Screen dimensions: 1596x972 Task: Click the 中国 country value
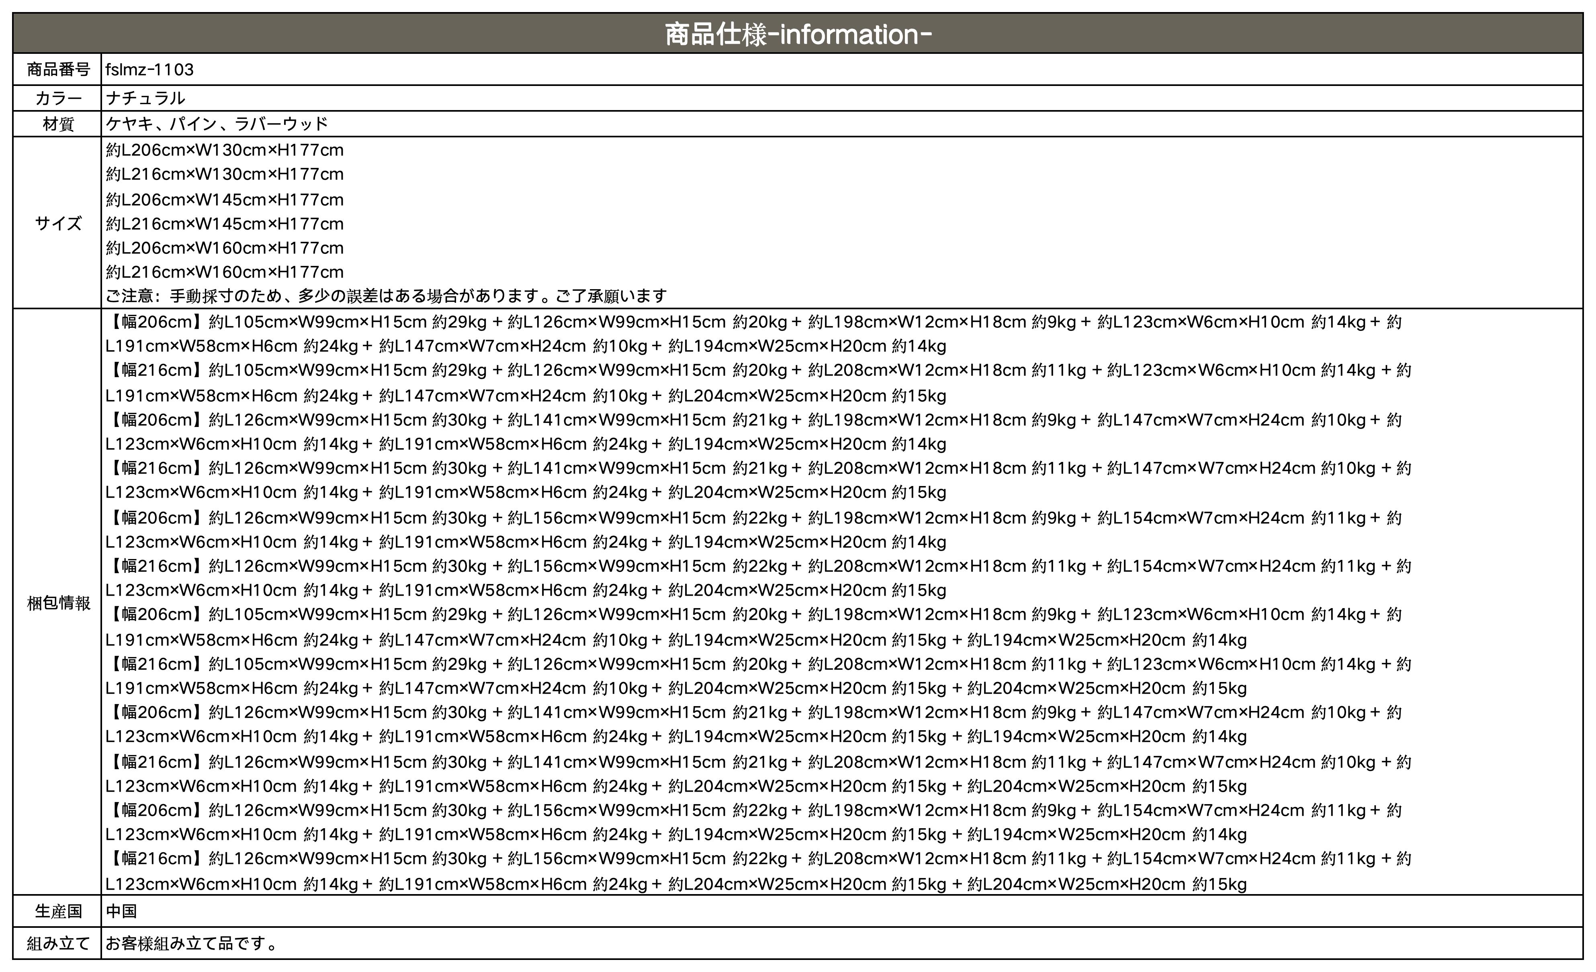[122, 911]
